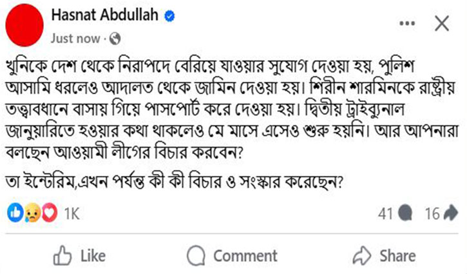
Task: Open the three-dot post options menu
Action: pyautogui.click(x=407, y=24)
